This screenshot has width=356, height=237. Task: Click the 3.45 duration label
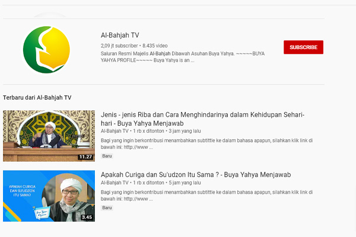click(x=87, y=217)
